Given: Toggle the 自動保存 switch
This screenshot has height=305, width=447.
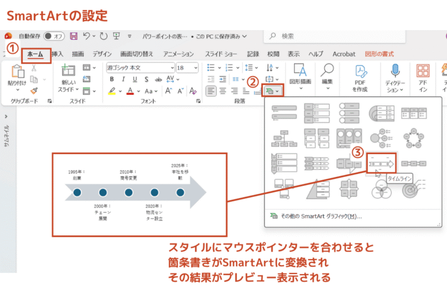Looking at the screenshot, I should pos(54,36).
